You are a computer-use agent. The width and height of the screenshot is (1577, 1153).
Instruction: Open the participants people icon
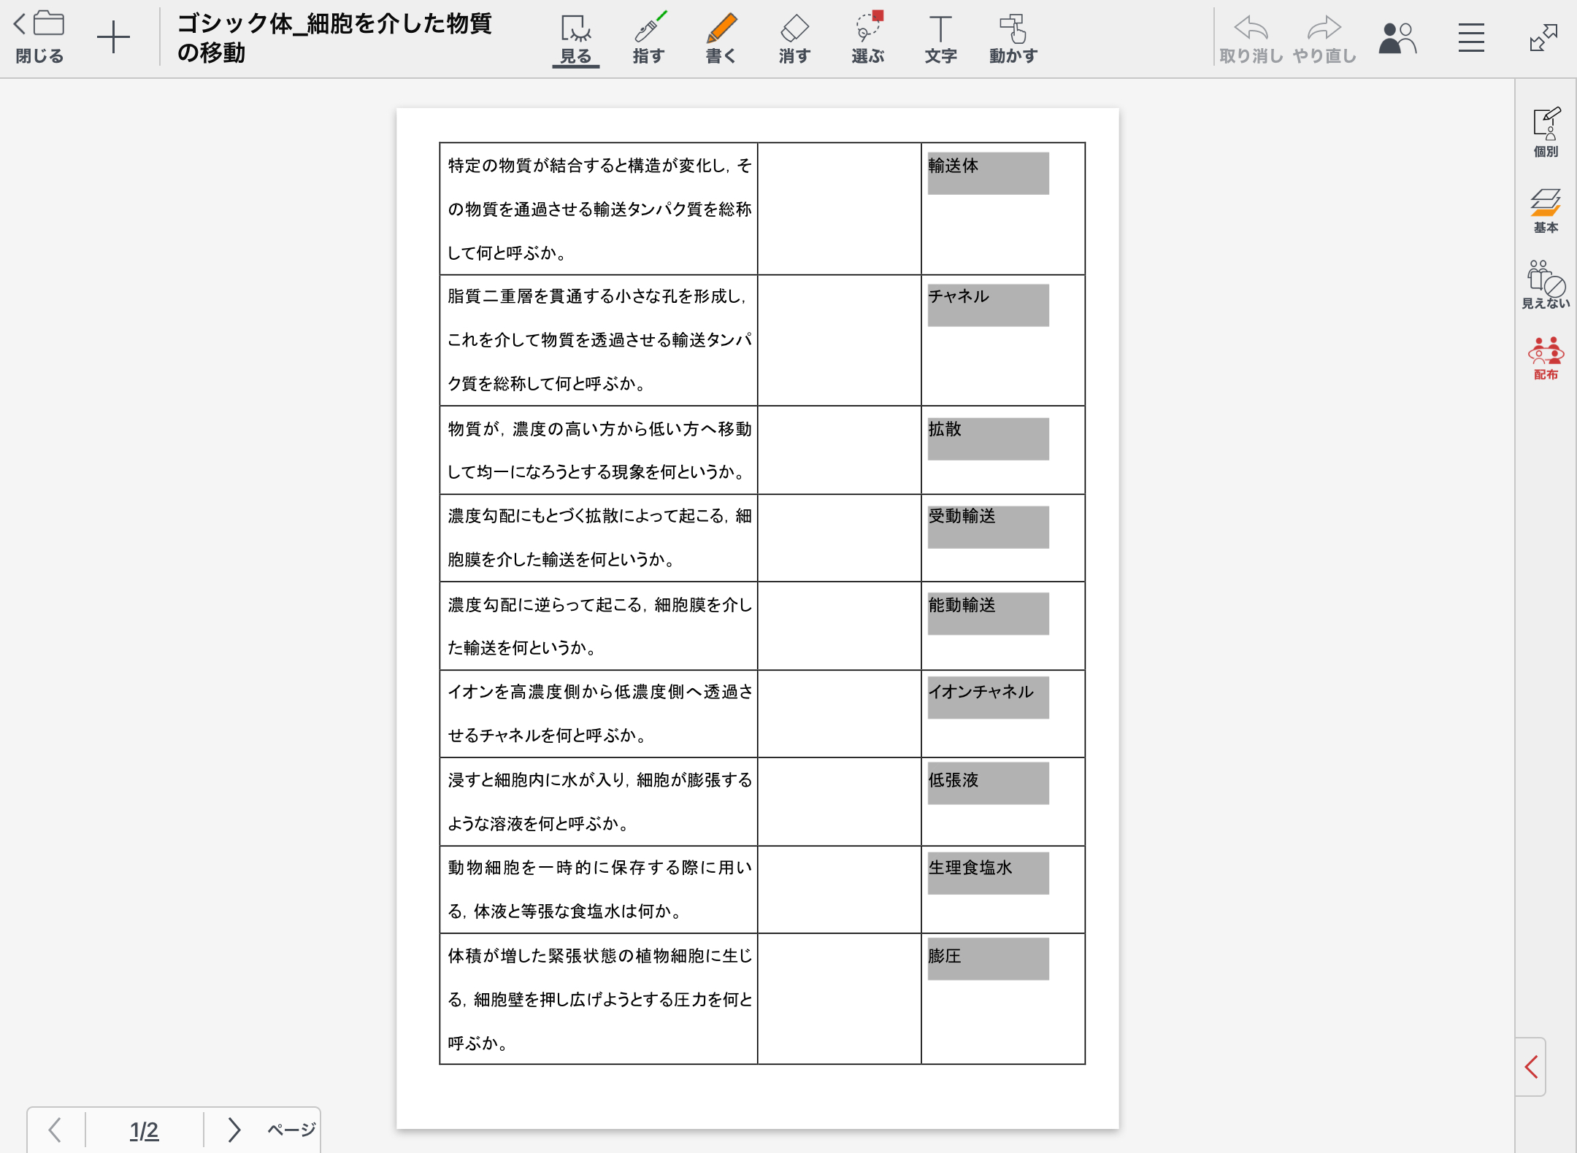pos(1397,38)
